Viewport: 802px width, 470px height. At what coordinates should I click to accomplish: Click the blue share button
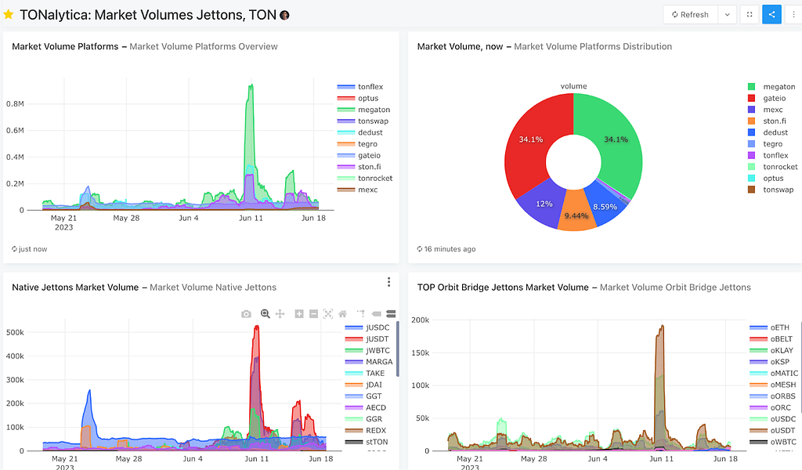click(771, 14)
